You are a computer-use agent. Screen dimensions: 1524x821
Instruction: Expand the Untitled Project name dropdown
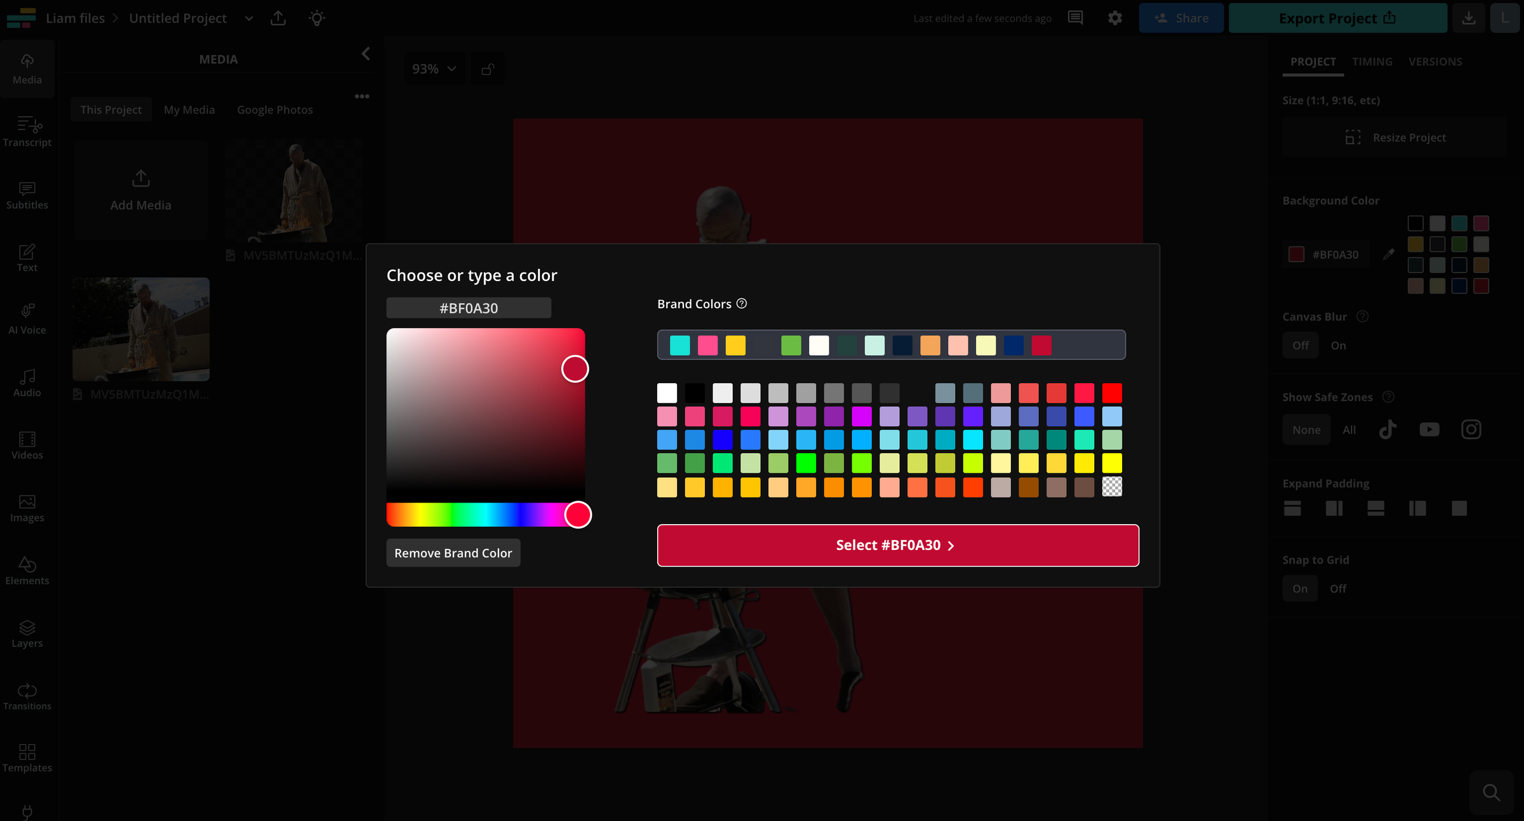248,18
